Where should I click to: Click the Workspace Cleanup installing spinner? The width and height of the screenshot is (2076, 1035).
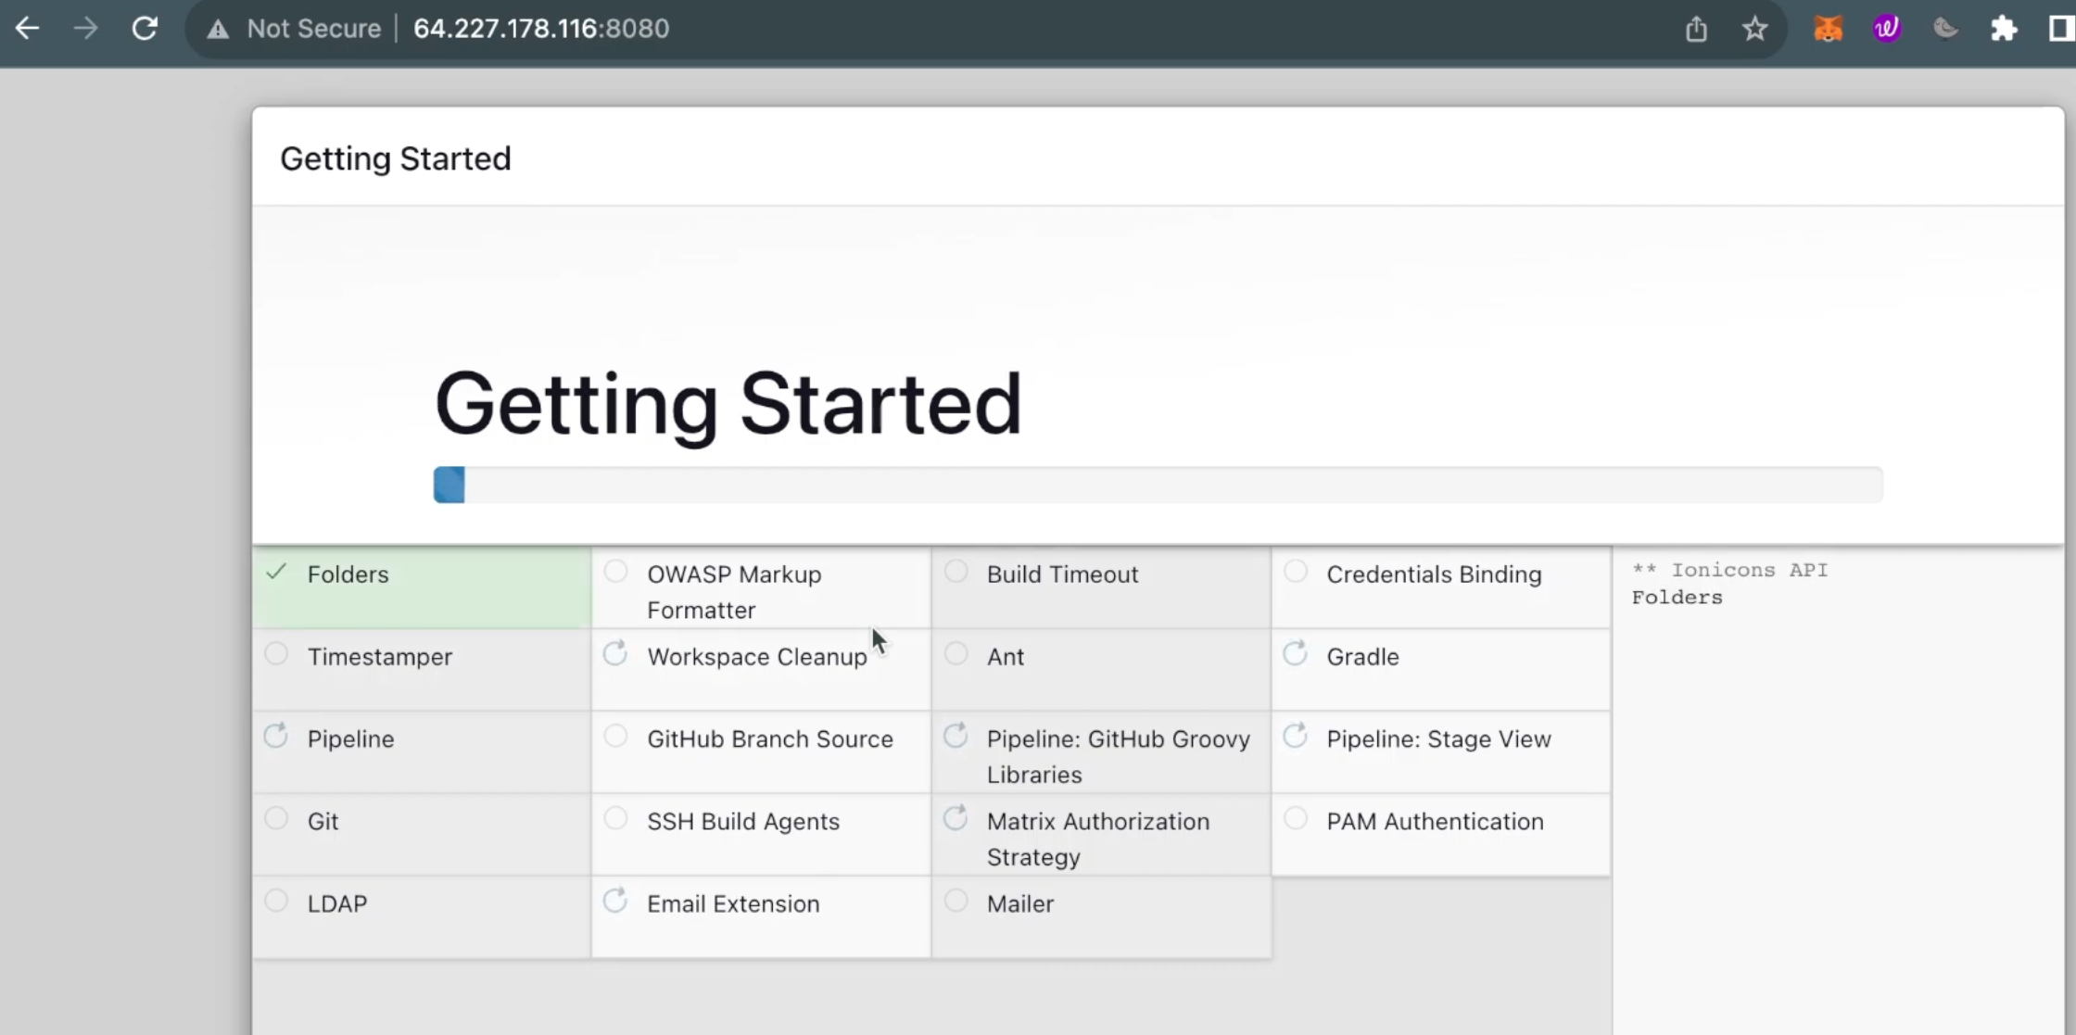pos(615,654)
